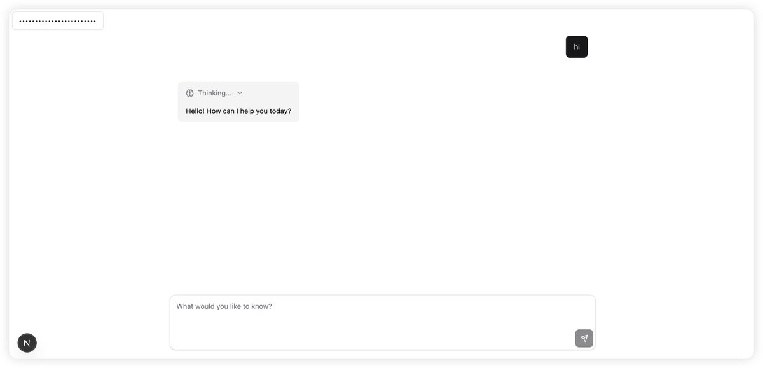763x368 pixels.
Task: Click the dark user chat bubble
Action: tap(577, 46)
